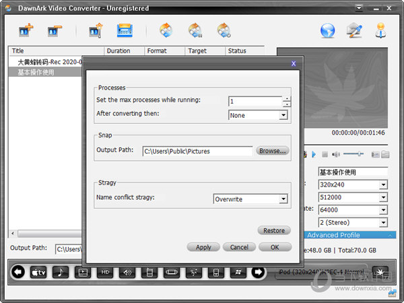404x303 pixels.
Task: Open the 320x240 resolution dropdown
Action: pyautogui.click(x=383, y=184)
